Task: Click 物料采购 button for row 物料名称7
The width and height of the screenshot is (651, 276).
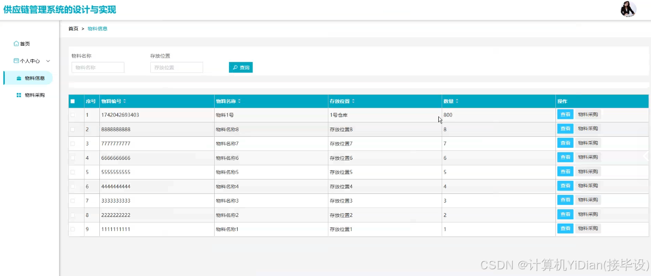Action: [588, 143]
